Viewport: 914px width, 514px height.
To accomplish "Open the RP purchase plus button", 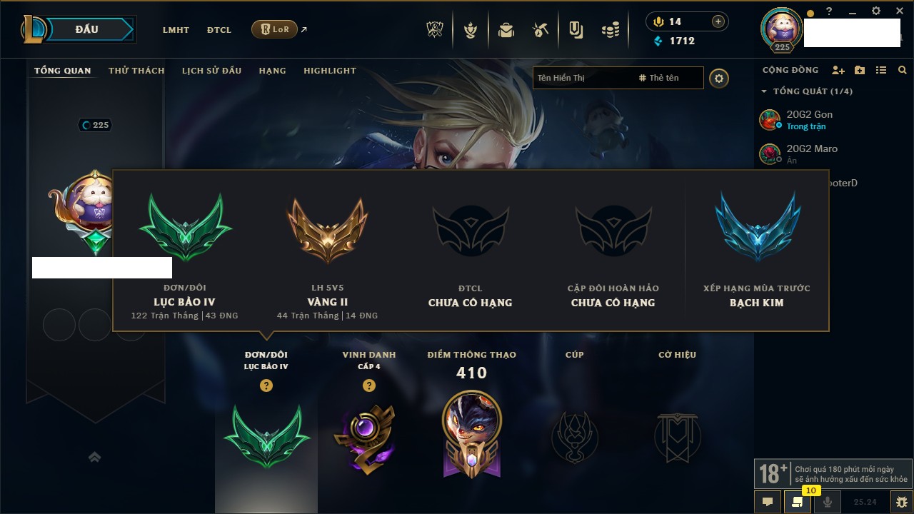I will coord(718,21).
